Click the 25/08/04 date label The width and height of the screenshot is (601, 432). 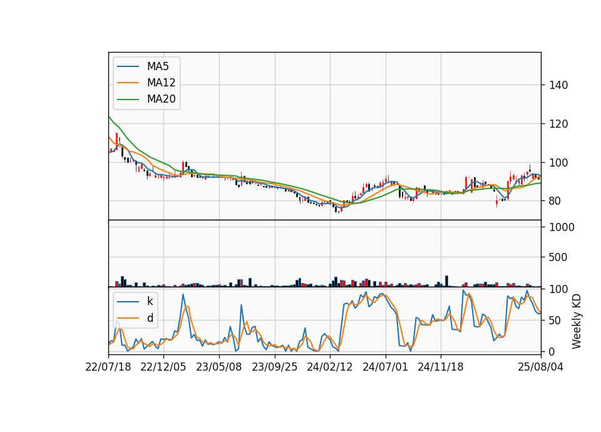click(541, 367)
